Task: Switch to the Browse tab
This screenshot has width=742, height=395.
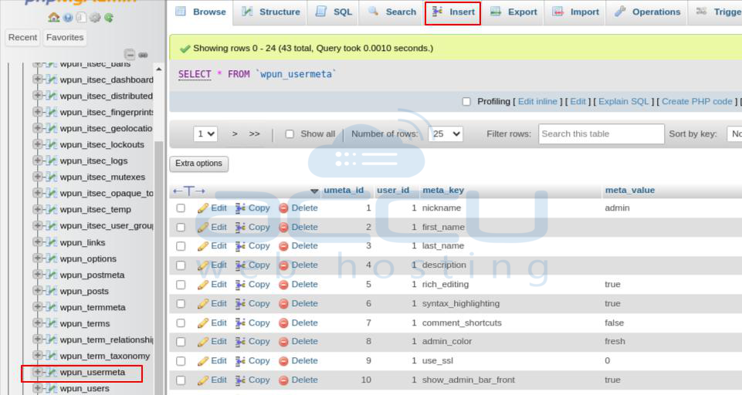Action: tap(201, 12)
